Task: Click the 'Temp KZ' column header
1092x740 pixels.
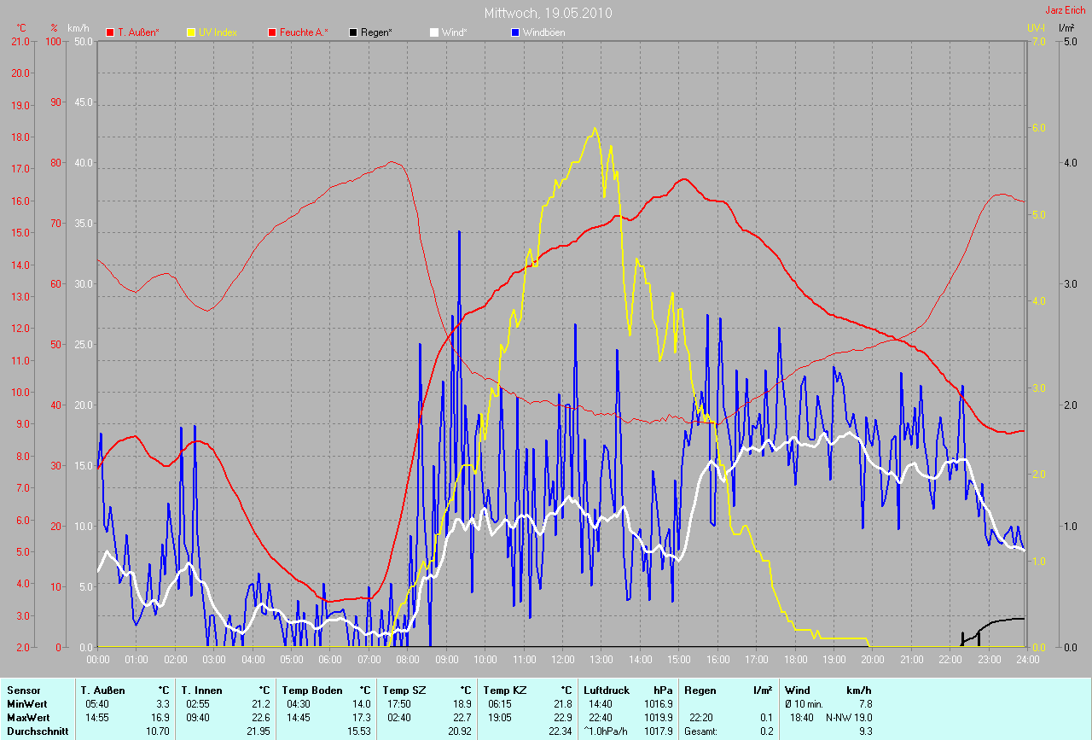Action: [x=505, y=690]
